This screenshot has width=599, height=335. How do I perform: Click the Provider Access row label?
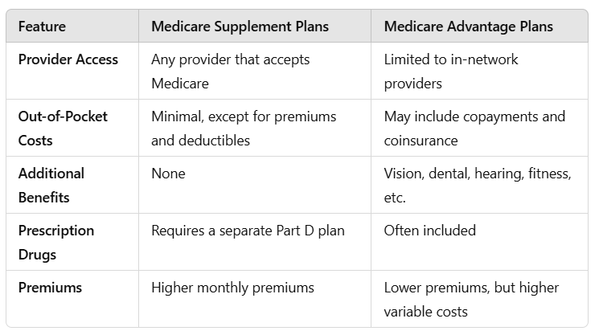(68, 59)
